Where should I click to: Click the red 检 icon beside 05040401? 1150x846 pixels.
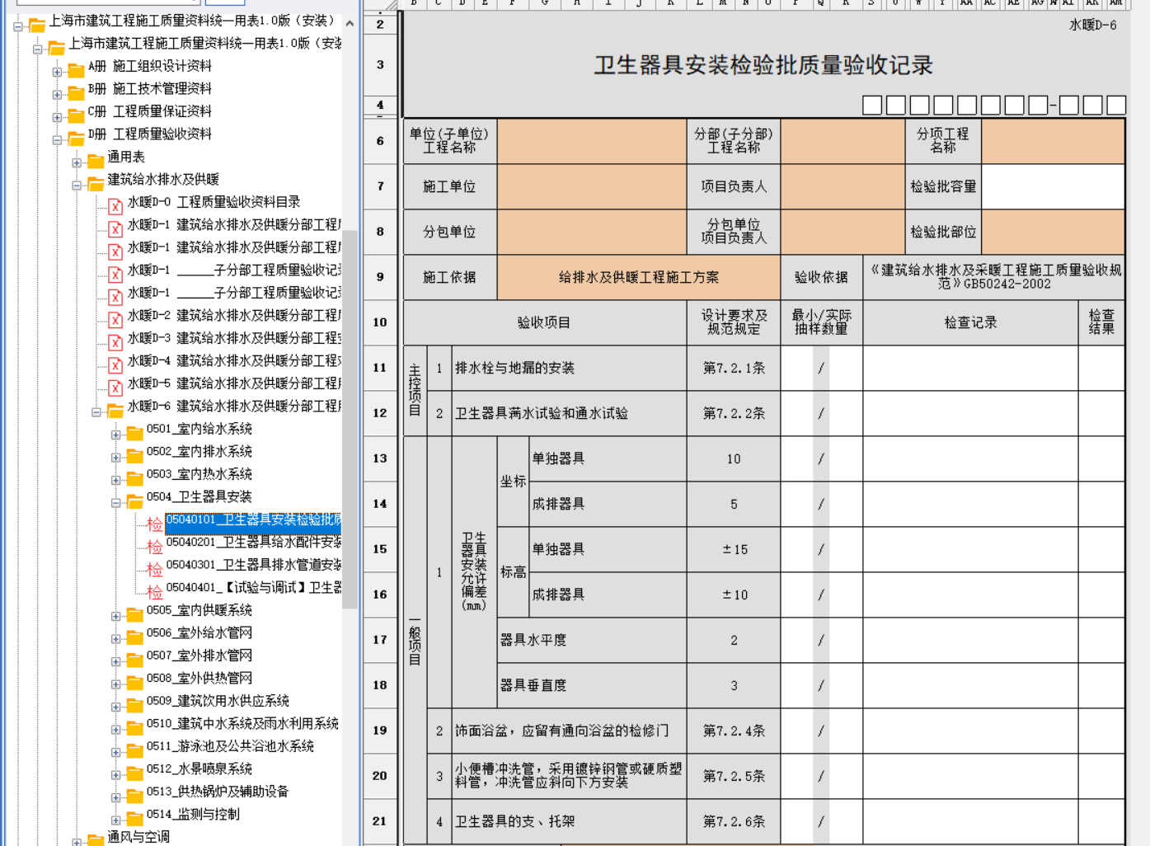coord(154,591)
